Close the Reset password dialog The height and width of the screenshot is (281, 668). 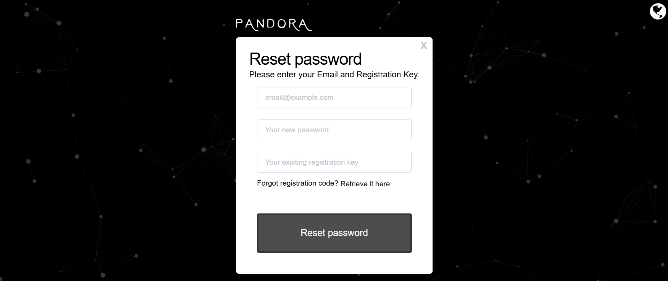[x=424, y=45]
